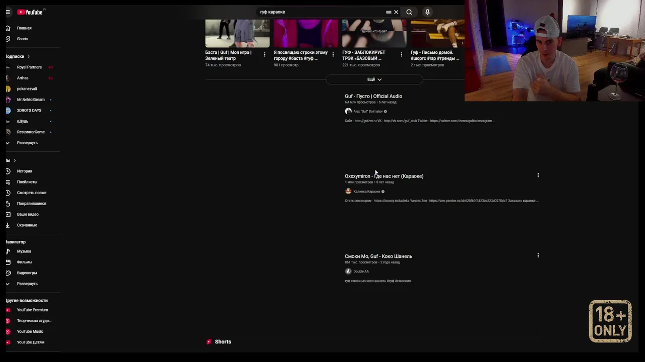Image resolution: width=645 pixels, height=362 pixels.
Task: Expand the section arrow above История
Action: (15, 160)
